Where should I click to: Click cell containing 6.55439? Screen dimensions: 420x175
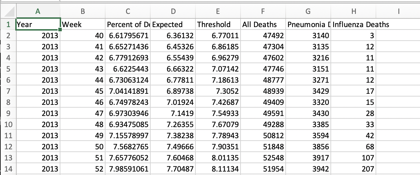[x=173, y=58]
